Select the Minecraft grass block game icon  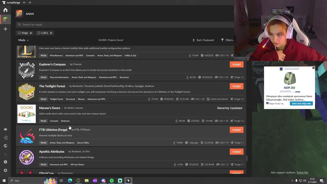[5, 19]
